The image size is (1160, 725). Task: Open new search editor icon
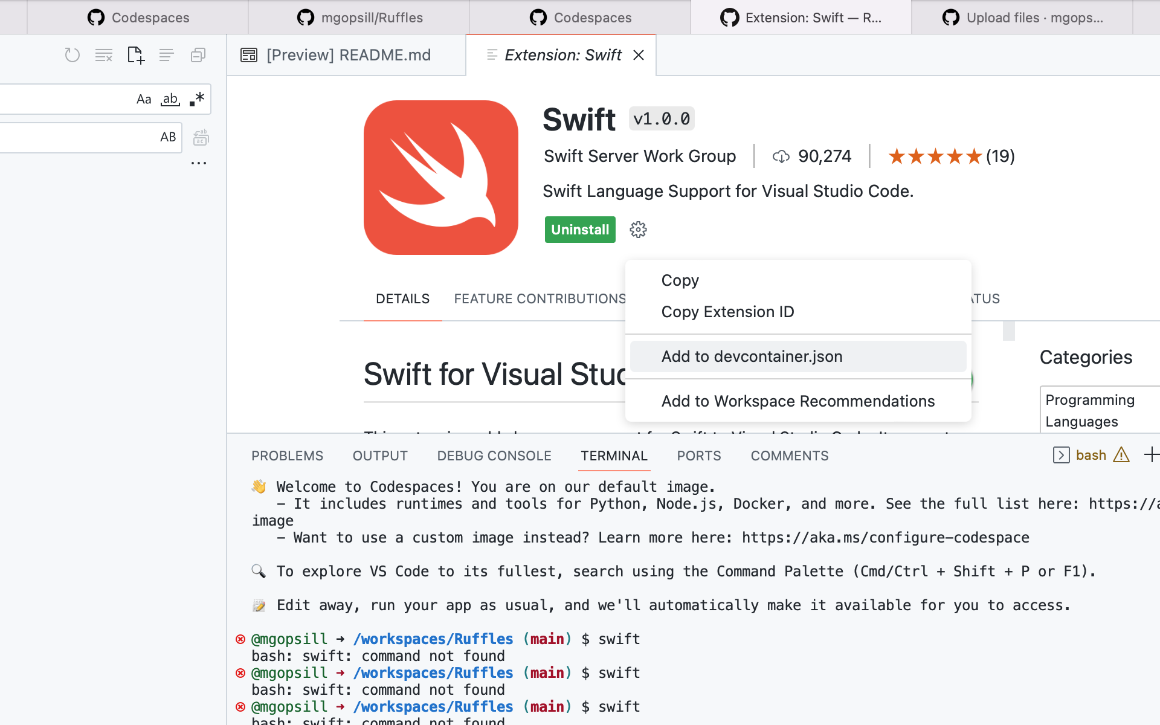coord(136,55)
